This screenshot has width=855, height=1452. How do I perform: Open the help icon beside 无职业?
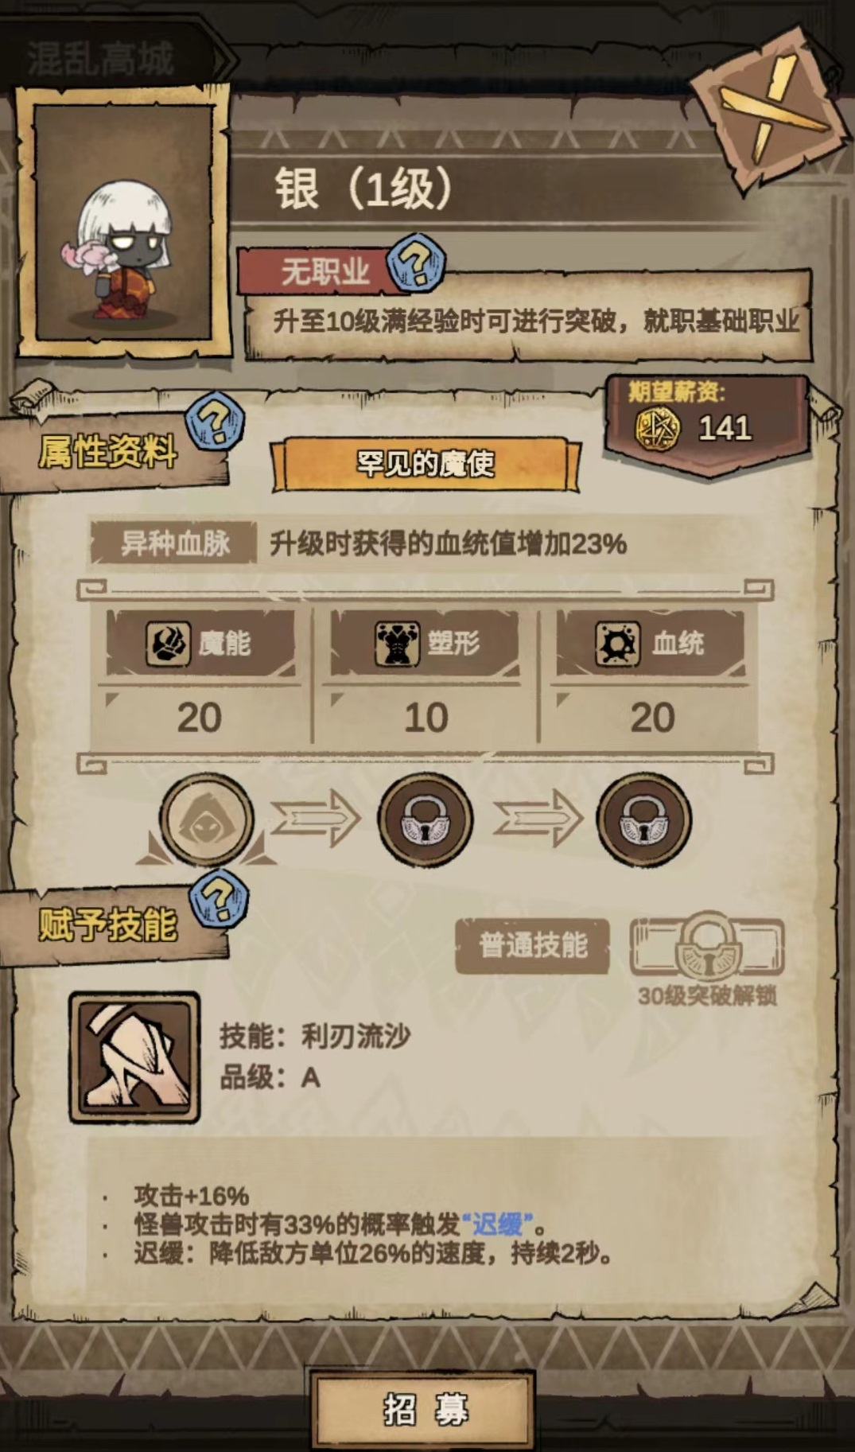pyautogui.click(x=416, y=262)
